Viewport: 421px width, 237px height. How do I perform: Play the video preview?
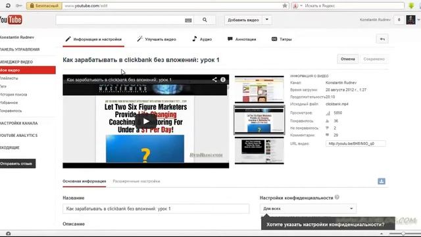[146, 121]
